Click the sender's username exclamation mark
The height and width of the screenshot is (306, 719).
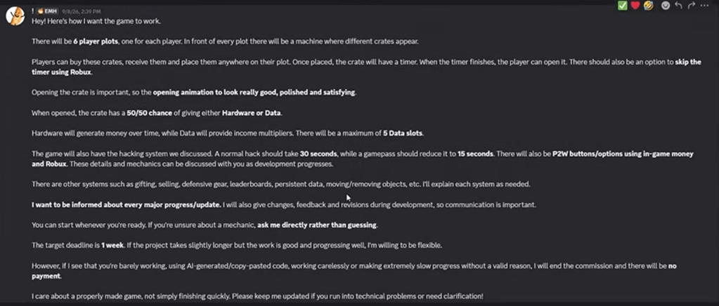[33, 11]
